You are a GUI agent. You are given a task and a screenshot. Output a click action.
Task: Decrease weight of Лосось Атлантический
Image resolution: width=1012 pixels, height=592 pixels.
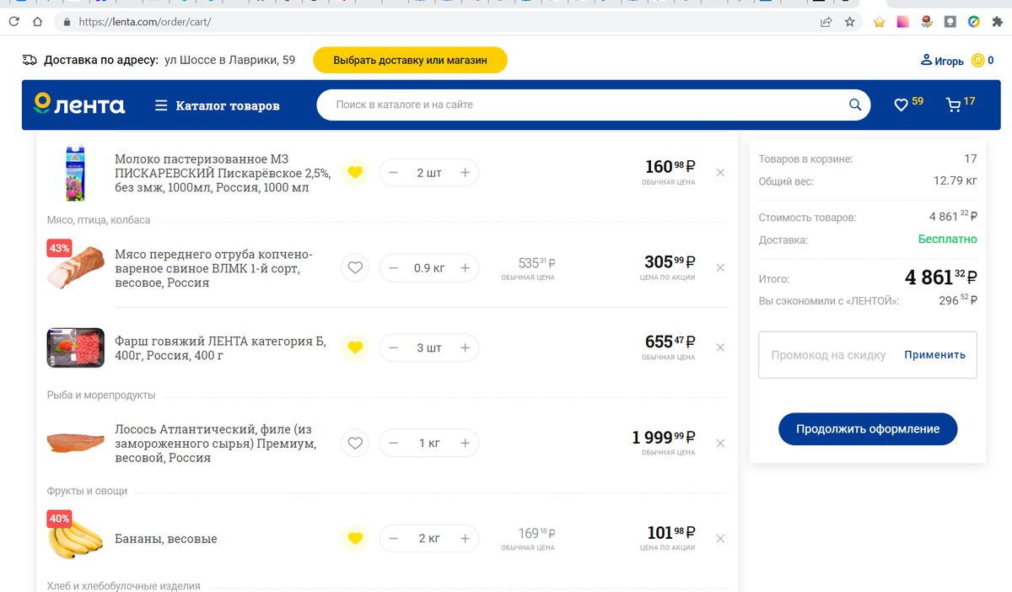pos(394,443)
